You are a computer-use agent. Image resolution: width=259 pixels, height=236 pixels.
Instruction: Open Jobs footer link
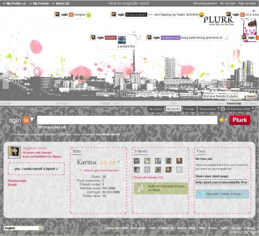224,228
